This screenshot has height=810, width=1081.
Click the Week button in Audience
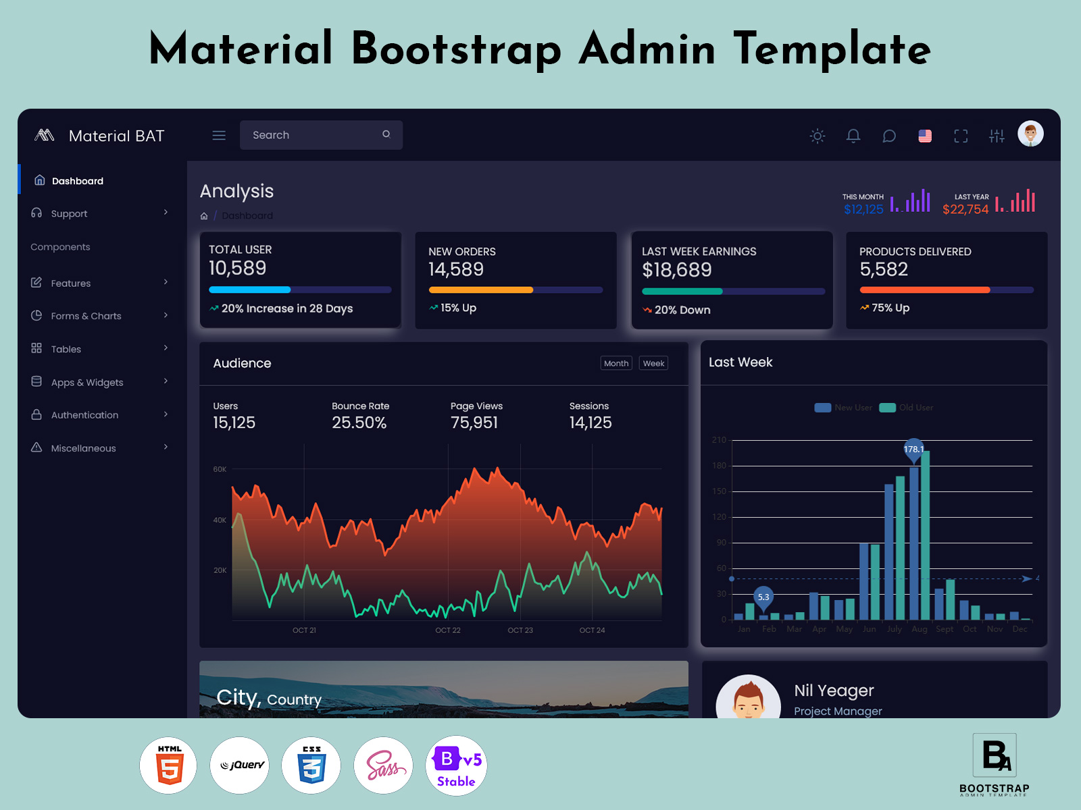pyautogui.click(x=653, y=363)
